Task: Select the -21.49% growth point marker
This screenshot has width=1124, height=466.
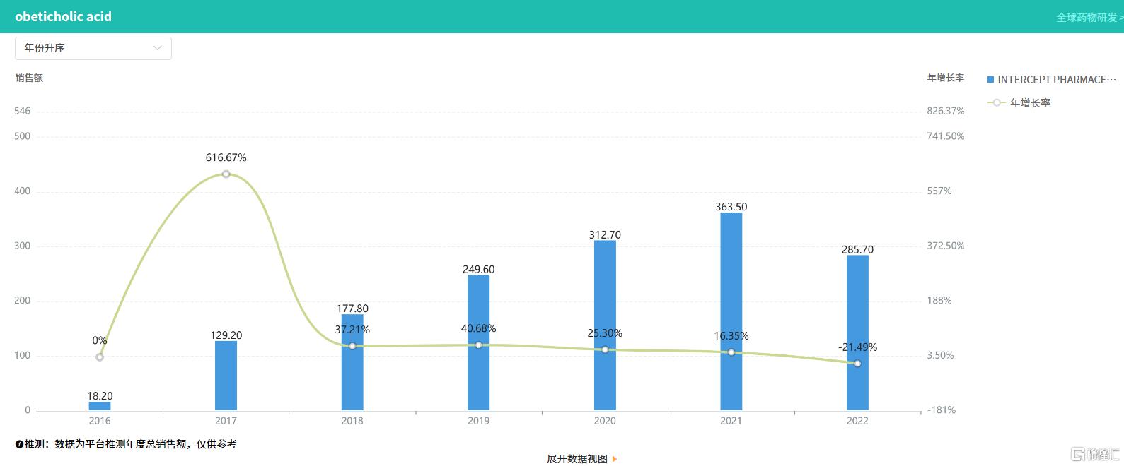Action: (857, 364)
